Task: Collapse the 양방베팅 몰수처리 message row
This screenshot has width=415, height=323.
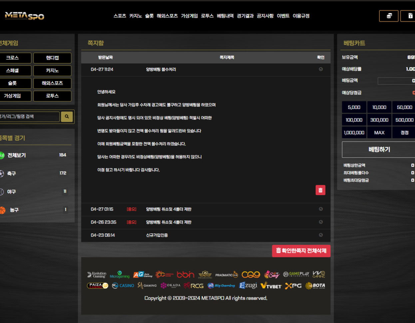Action: point(161,70)
